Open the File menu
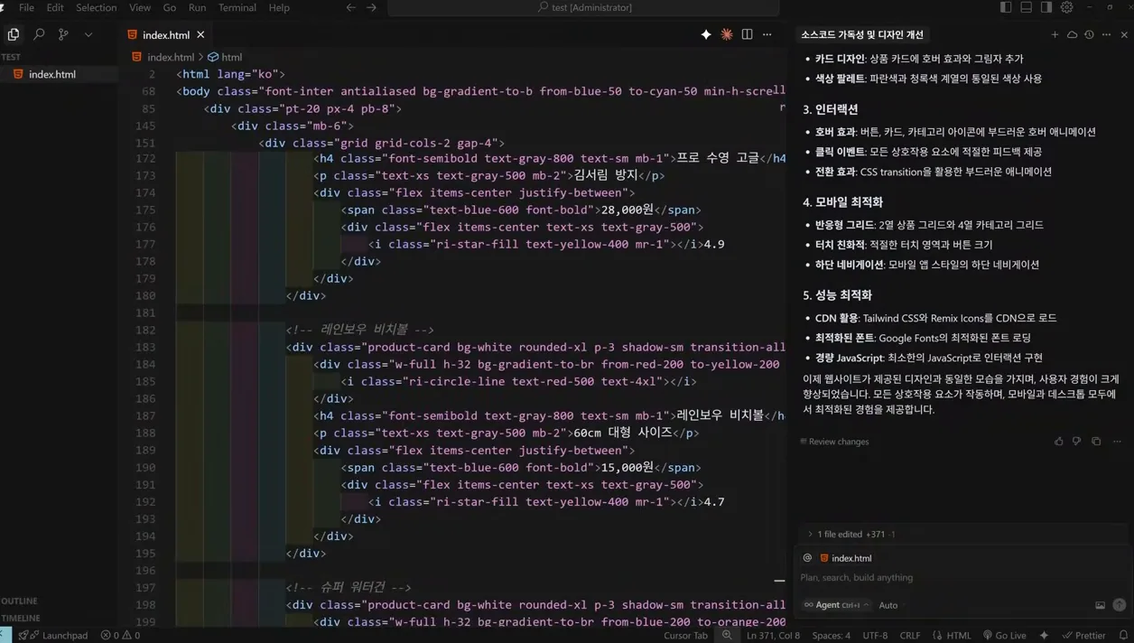This screenshot has width=1134, height=643. 26,7
